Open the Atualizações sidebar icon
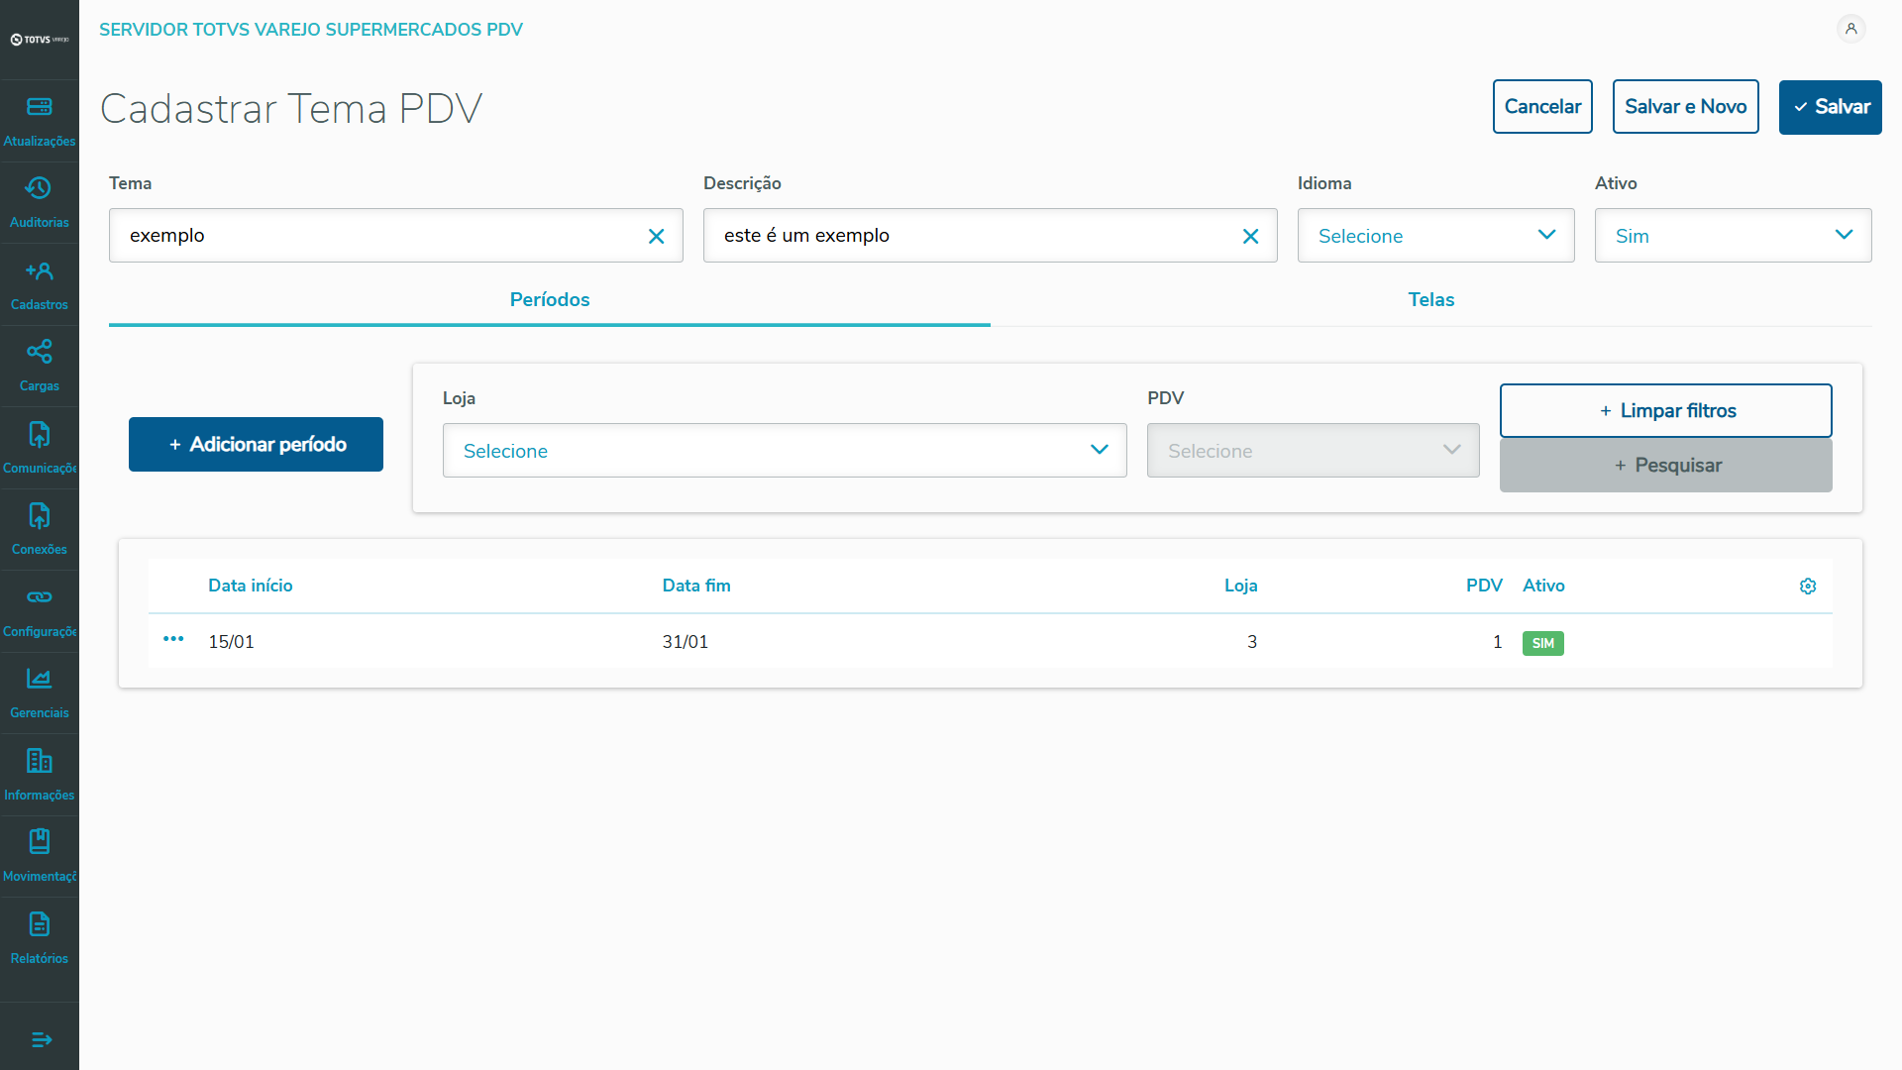The width and height of the screenshot is (1902, 1070). [40, 107]
